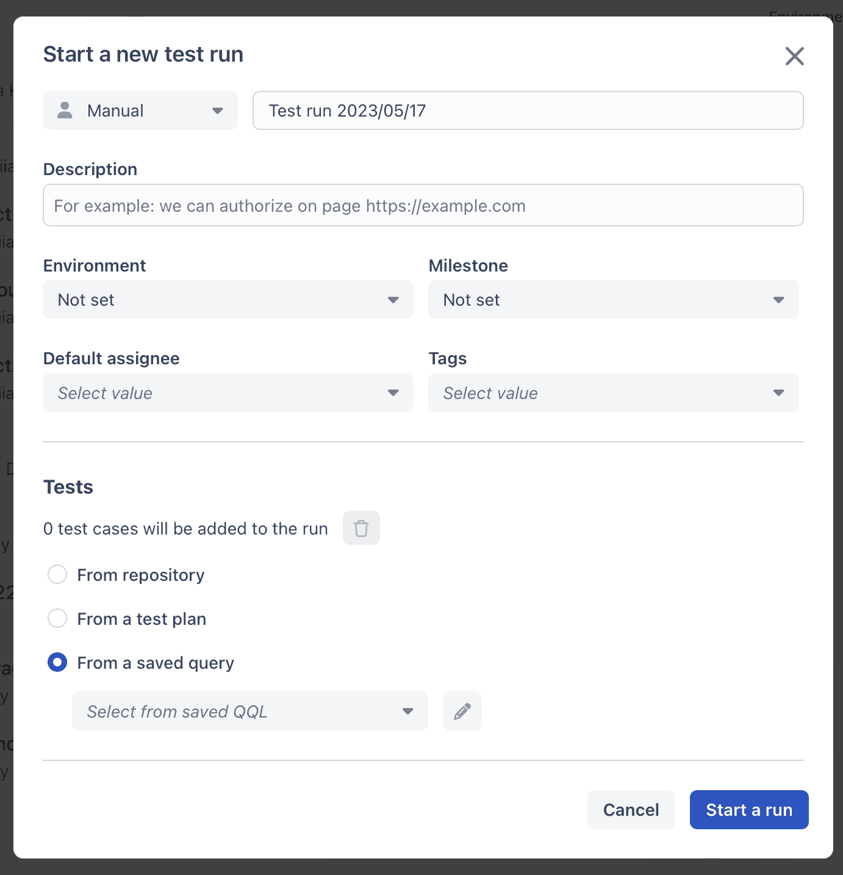Screen dimensions: 843x875
Task: Click the pencil edit icon for saved QQL
Action: pyautogui.click(x=462, y=711)
